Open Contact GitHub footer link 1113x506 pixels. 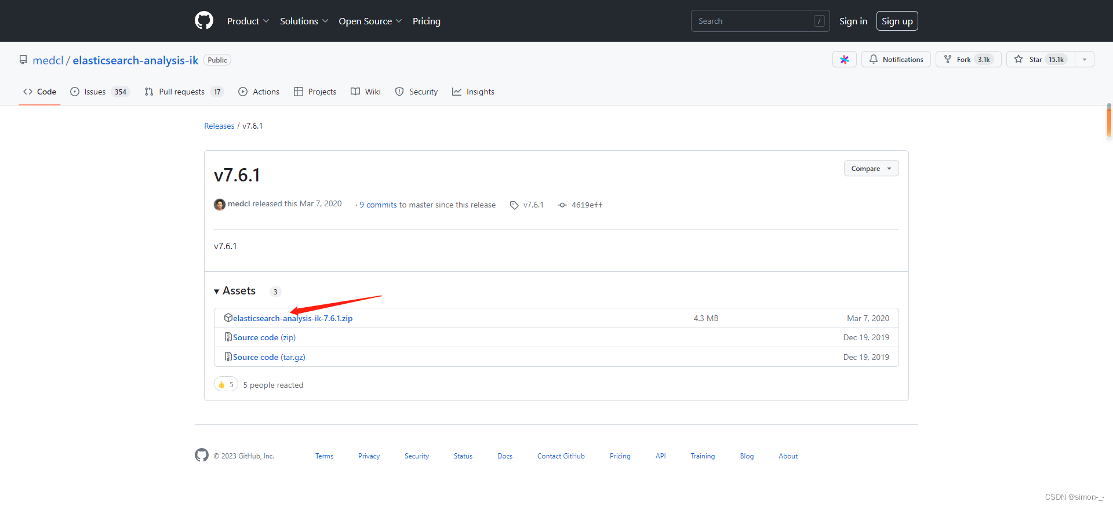(x=561, y=456)
